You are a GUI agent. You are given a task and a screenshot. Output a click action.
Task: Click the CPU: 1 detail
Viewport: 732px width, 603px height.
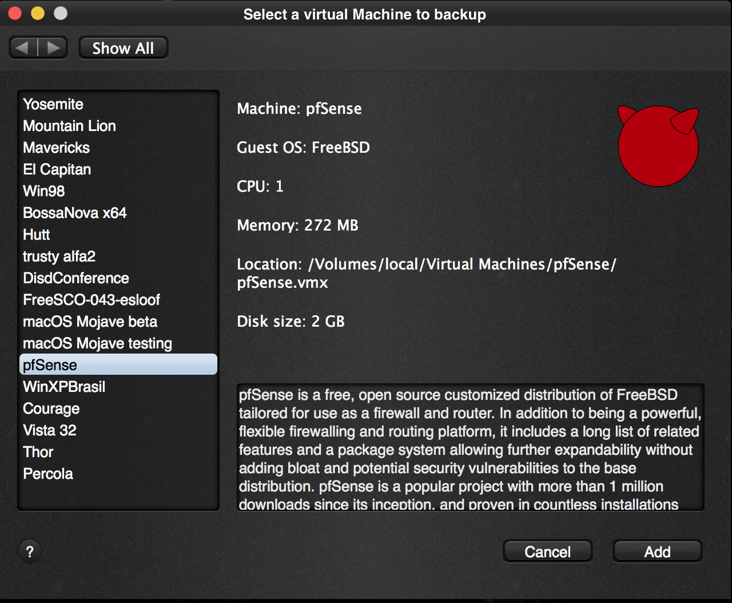tap(260, 187)
